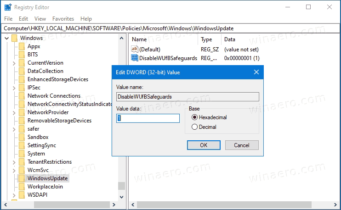
Task: Click the DataCollection folder icon
Action: (x=22, y=71)
